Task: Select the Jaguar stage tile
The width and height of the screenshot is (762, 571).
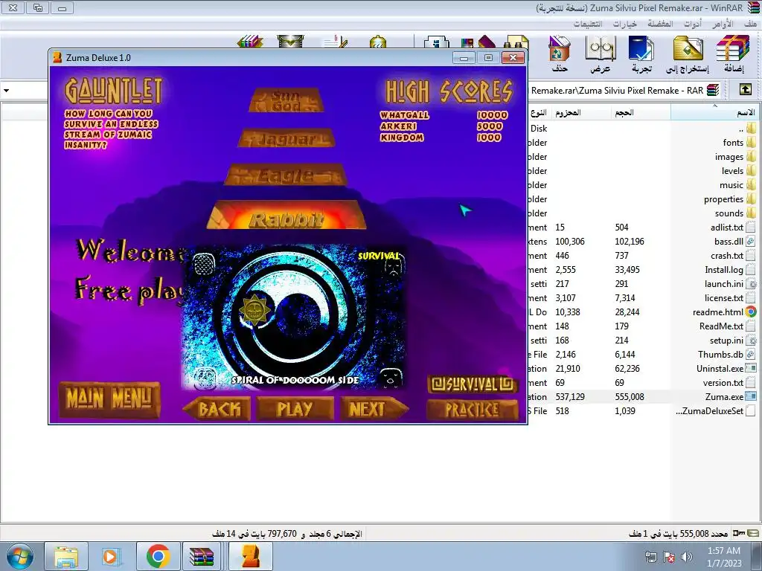Action: click(286, 139)
